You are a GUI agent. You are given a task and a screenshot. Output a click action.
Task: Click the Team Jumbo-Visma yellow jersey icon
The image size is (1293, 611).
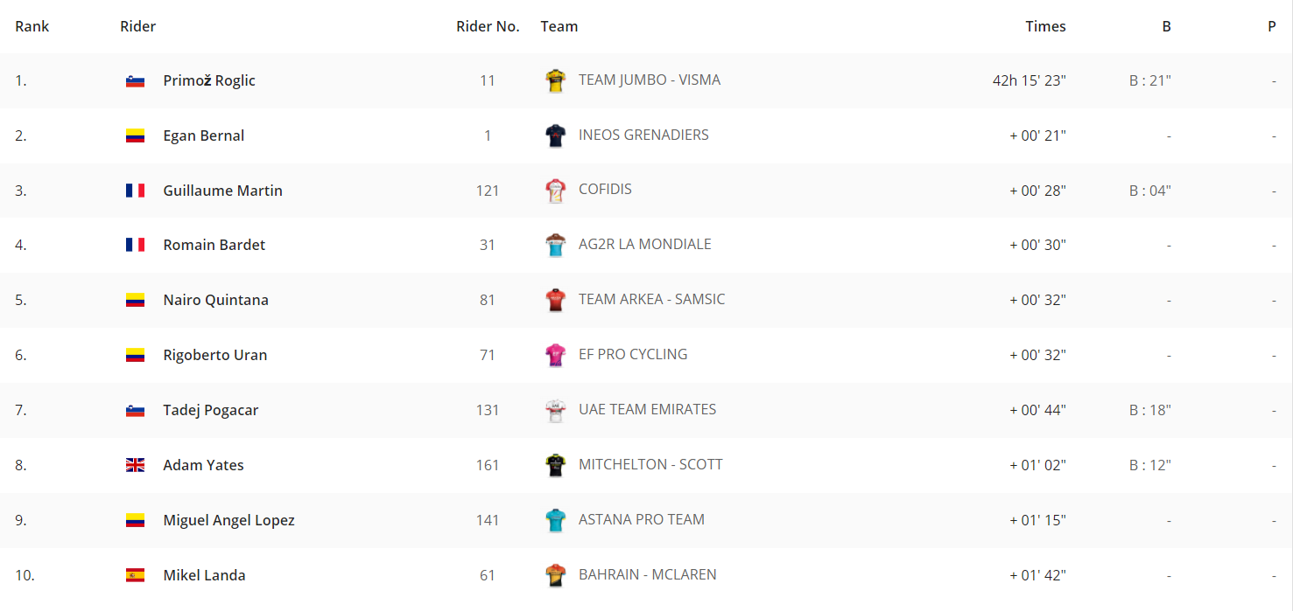click(x=555, y=80)
